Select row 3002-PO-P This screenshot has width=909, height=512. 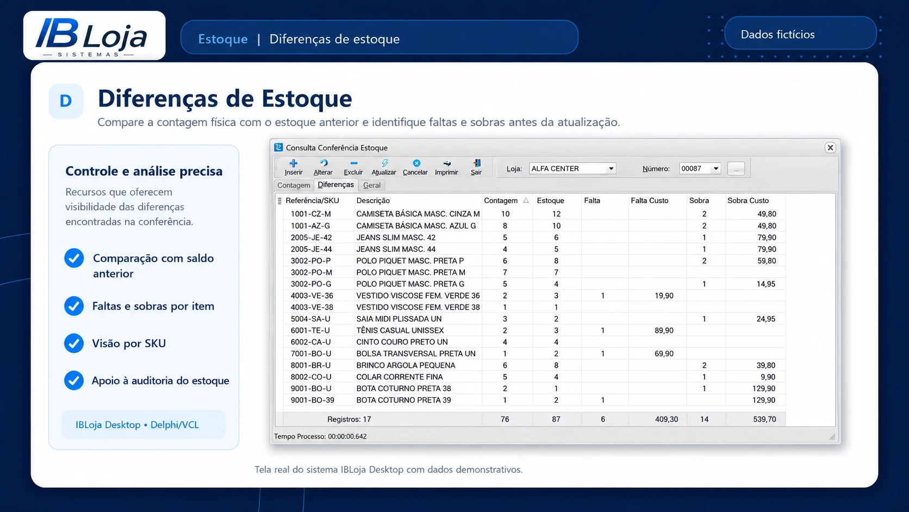pos(533,261)
